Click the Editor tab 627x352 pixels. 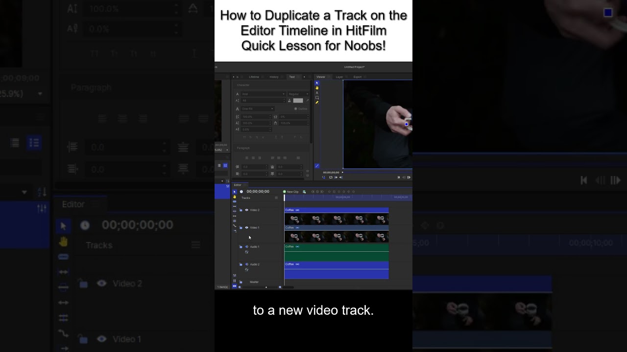point(238,185)
